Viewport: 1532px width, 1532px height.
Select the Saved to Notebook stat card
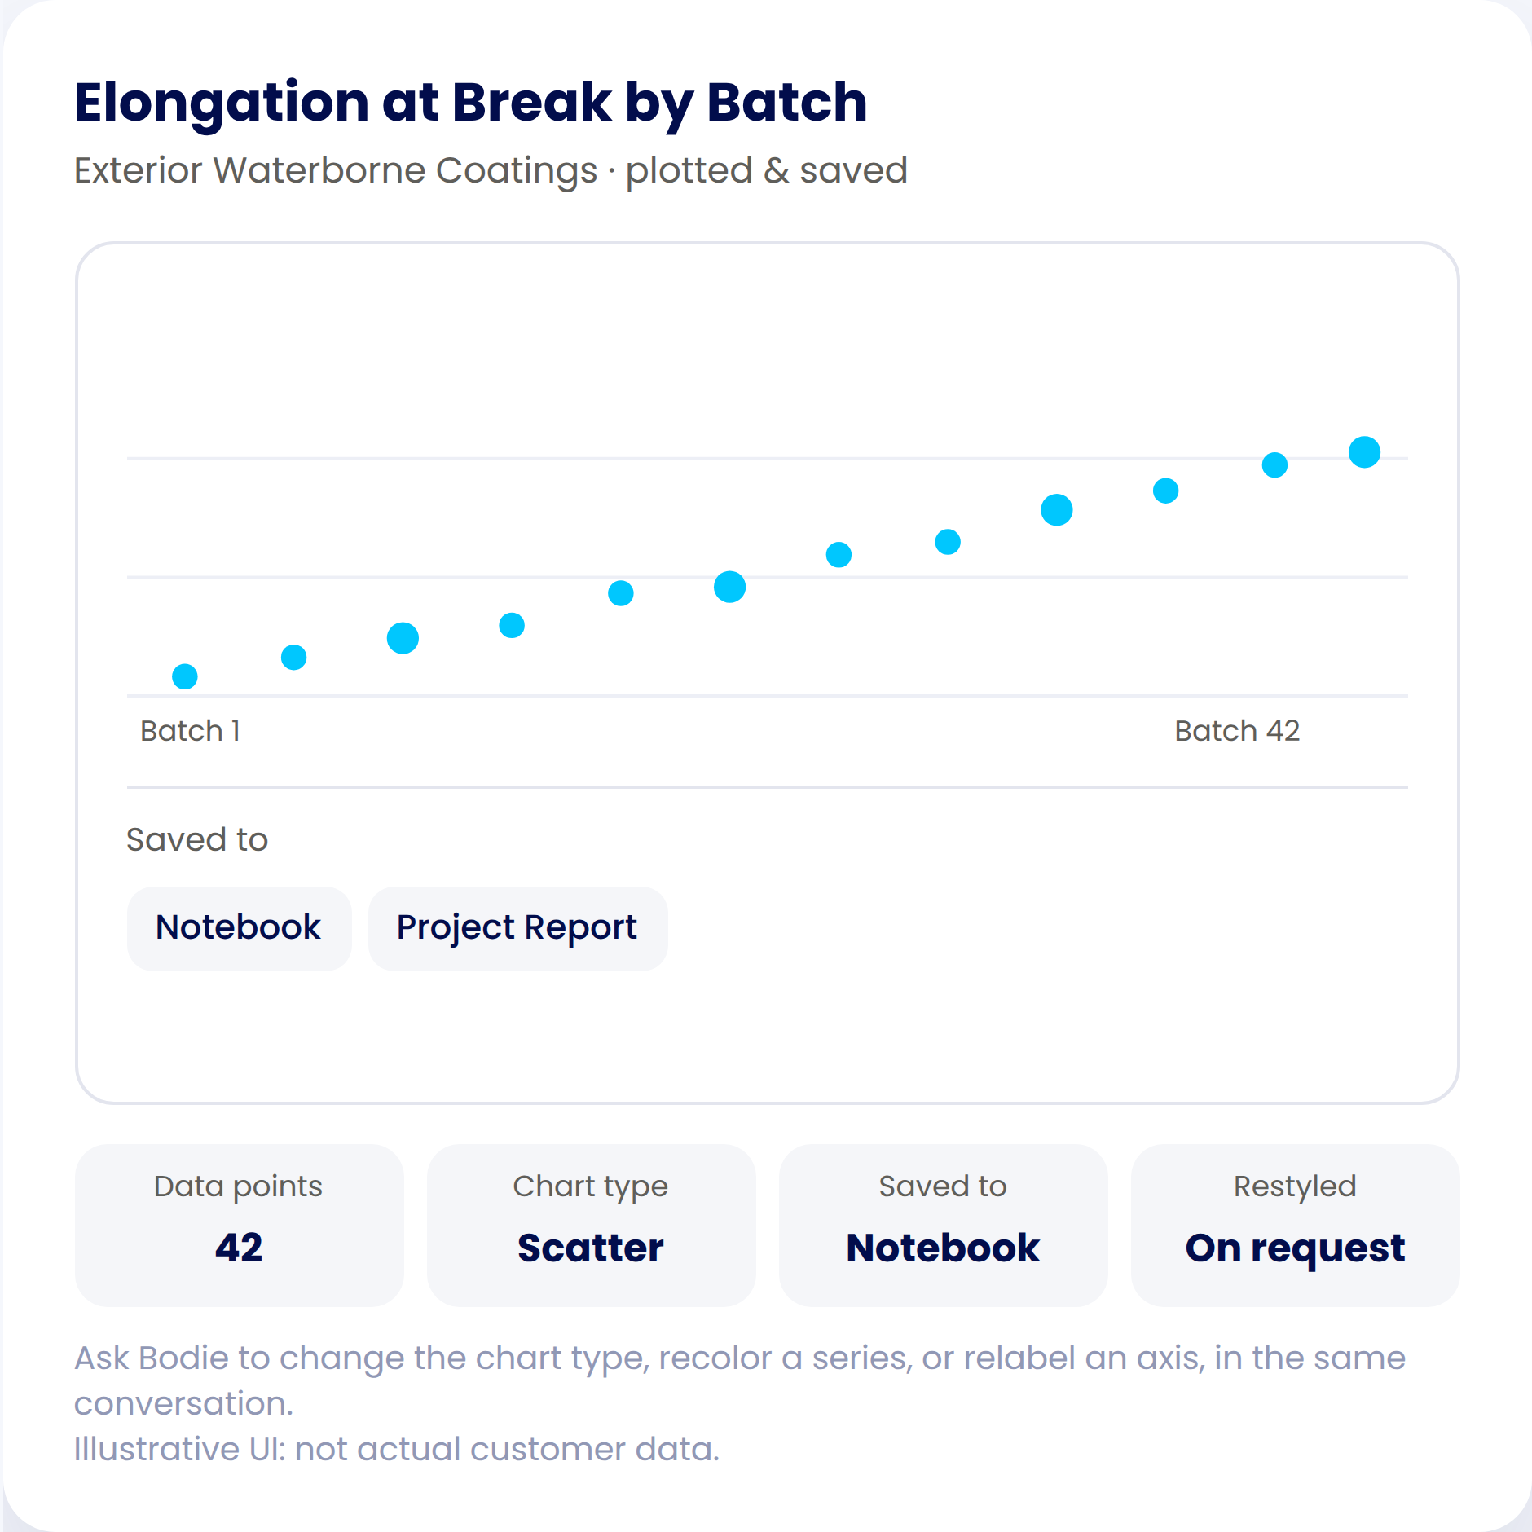(x=943, y=1225)
